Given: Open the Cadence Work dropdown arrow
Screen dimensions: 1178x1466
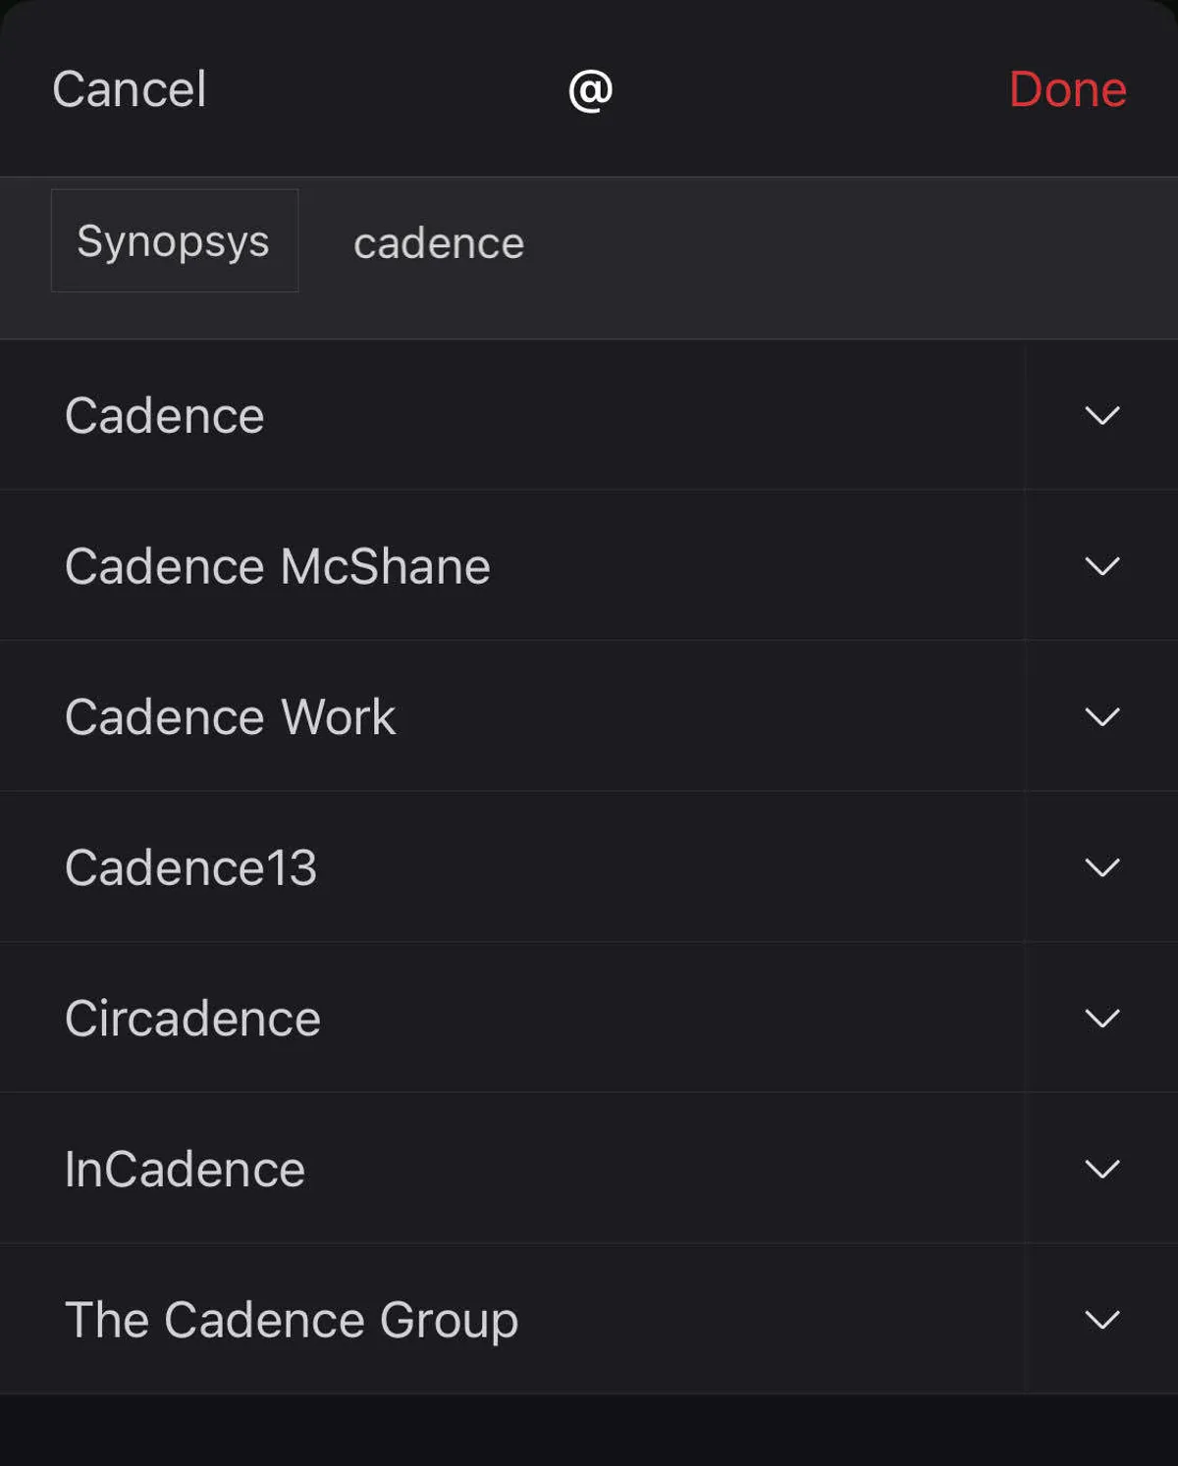Looking at the screenshot, I should pyautogui.click(x=1101, y=717).
